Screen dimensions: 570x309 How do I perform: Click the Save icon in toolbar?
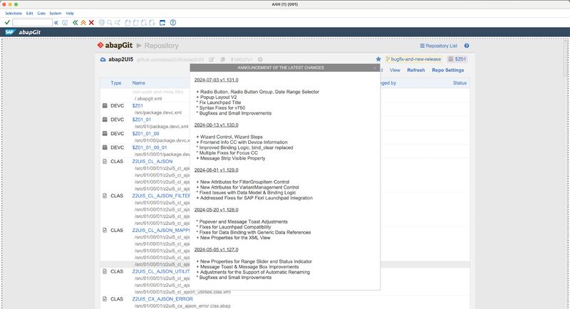pyautogui.click(x=65, y=23)
